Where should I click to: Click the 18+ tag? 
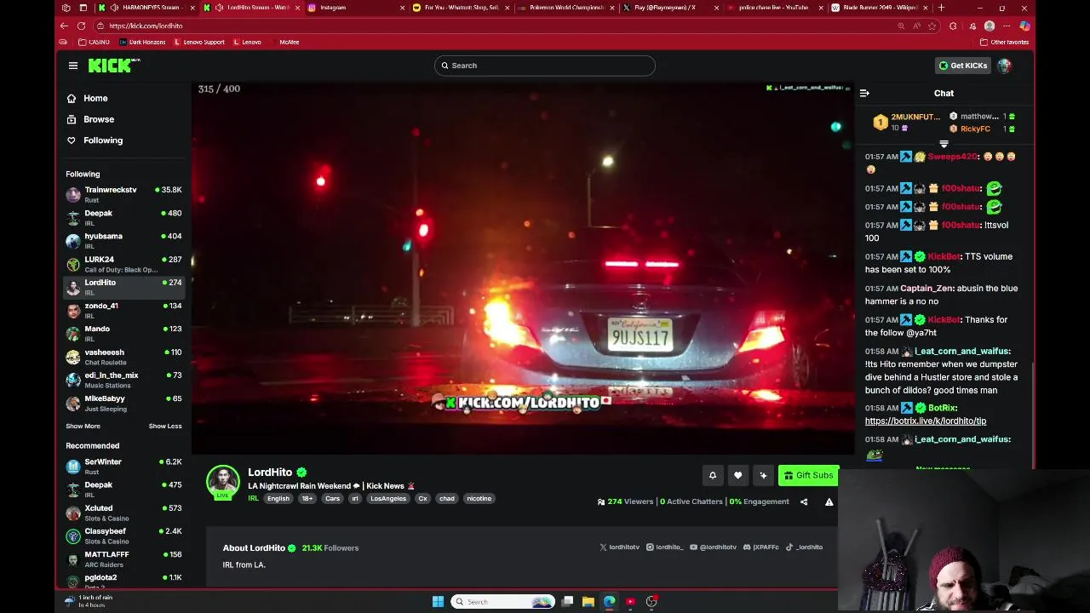point(307,498)
